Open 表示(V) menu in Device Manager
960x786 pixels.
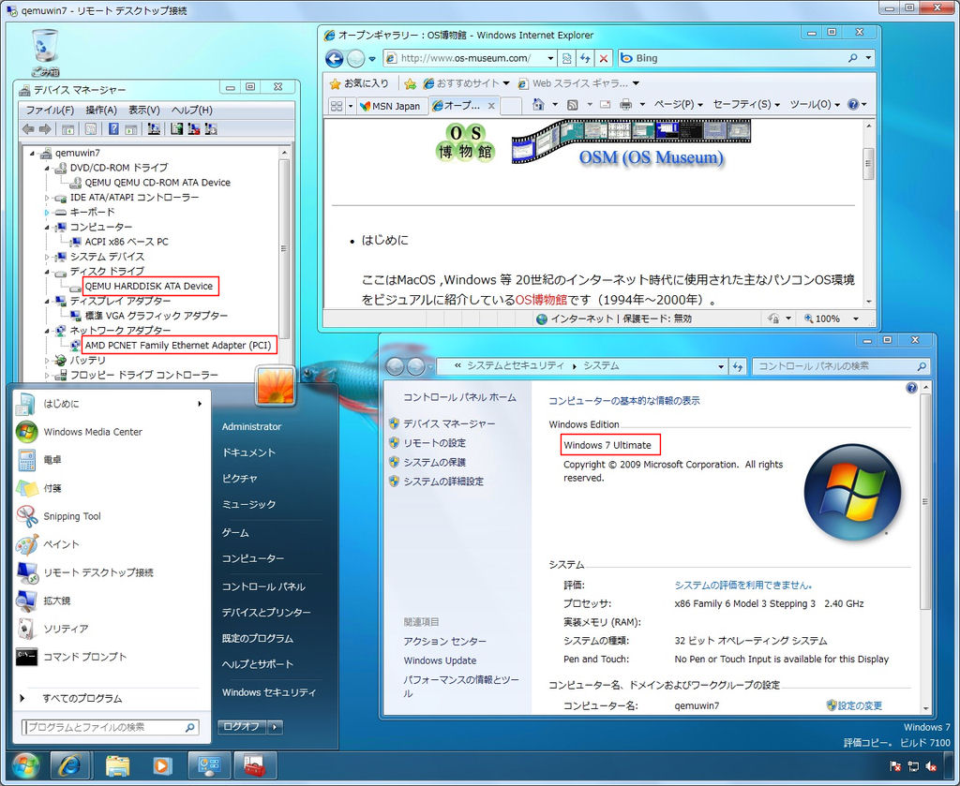[x=143, y=111]
